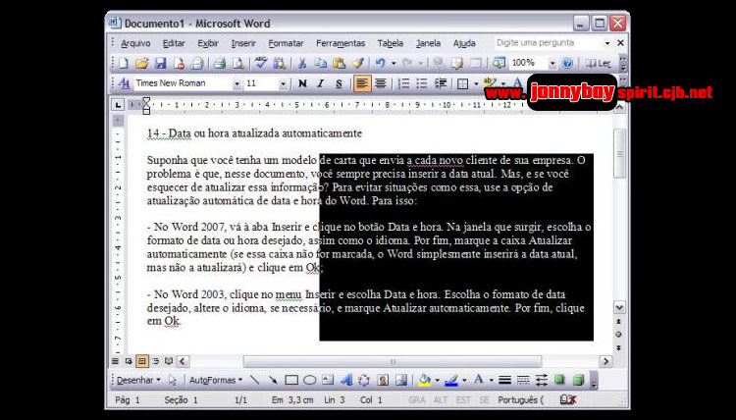Open the font name dropdown
Screen dimensions: 736x420
pos(237,84)
